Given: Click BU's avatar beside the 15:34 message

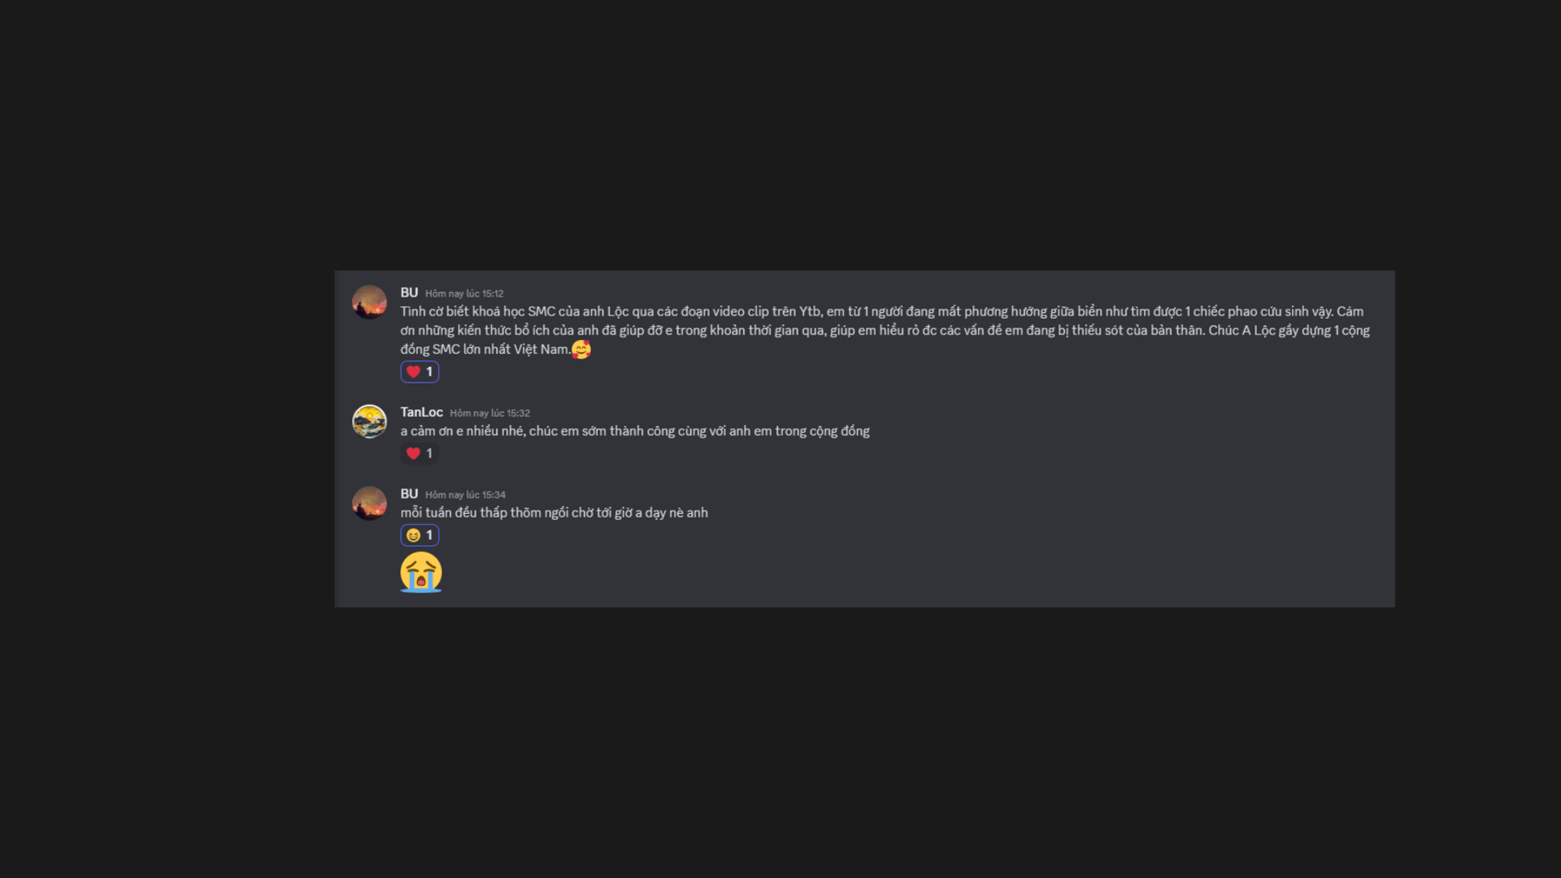Looking at the screenshot, I should coord(369,503).
